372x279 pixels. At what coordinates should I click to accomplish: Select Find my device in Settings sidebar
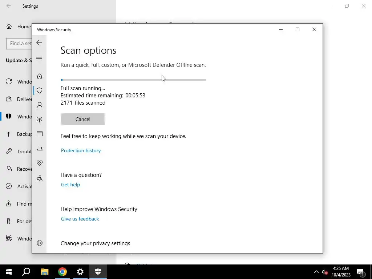coord(18,204)
